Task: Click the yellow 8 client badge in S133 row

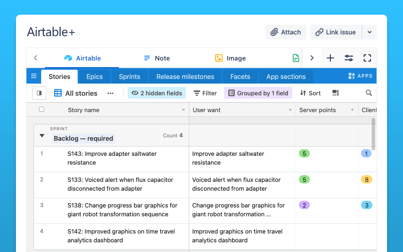Action: tap(367, 179)
